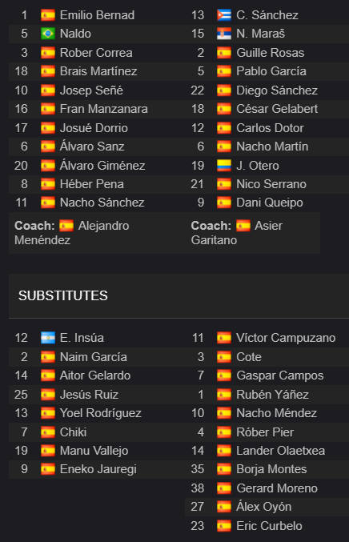Click the Colombia flag next to J. Otero
The width and height of the screenshot is (349, 542).
pyautogui.click(x=224, y=166)
